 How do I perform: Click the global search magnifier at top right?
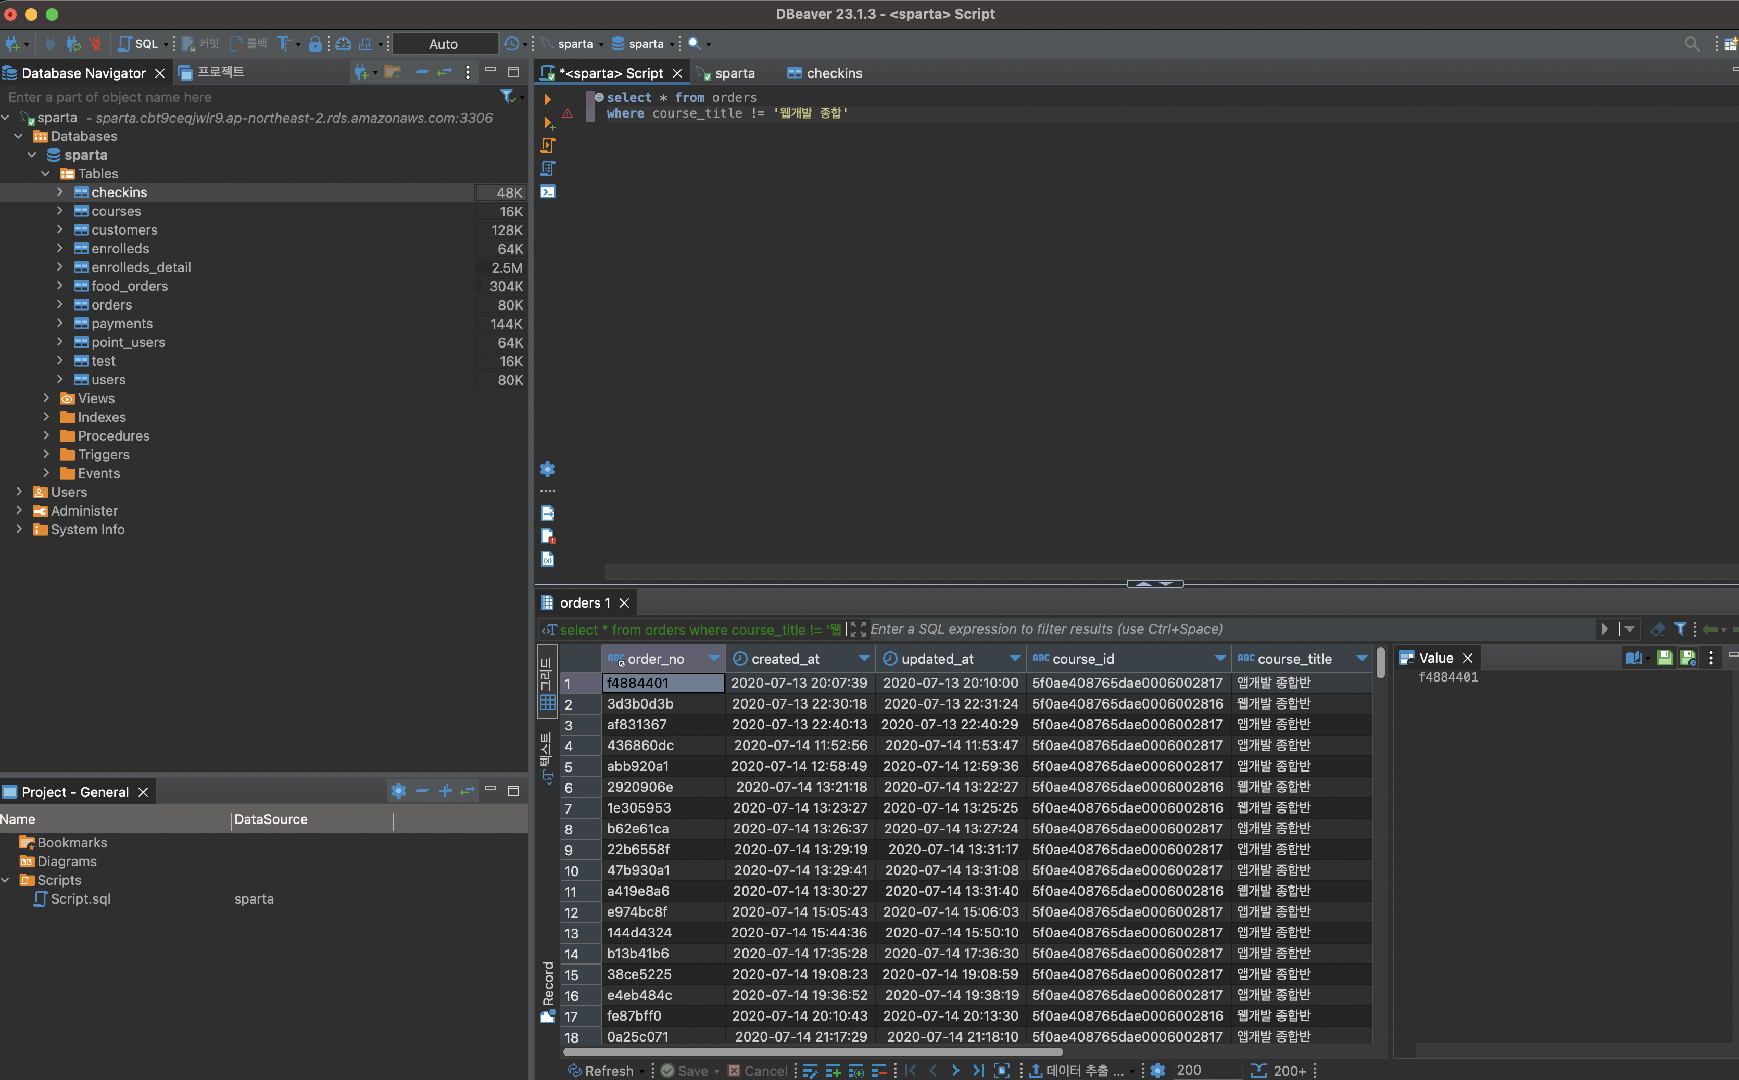[1691, 44]
